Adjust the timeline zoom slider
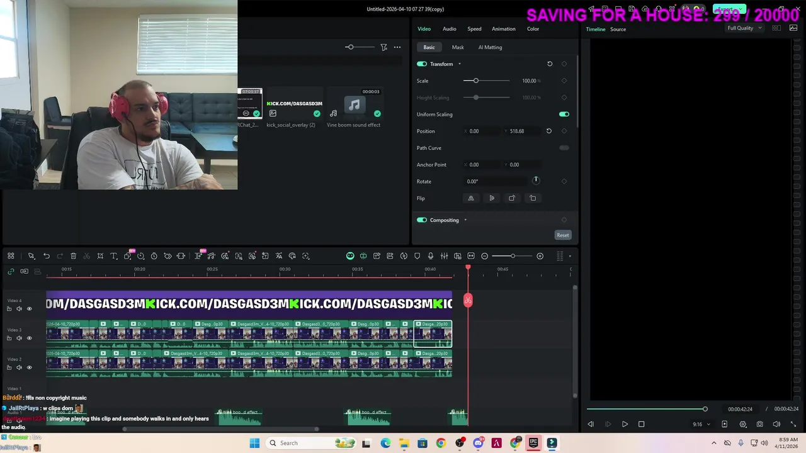This screenshot has height=453, width=806. click(x=513, y=256)
